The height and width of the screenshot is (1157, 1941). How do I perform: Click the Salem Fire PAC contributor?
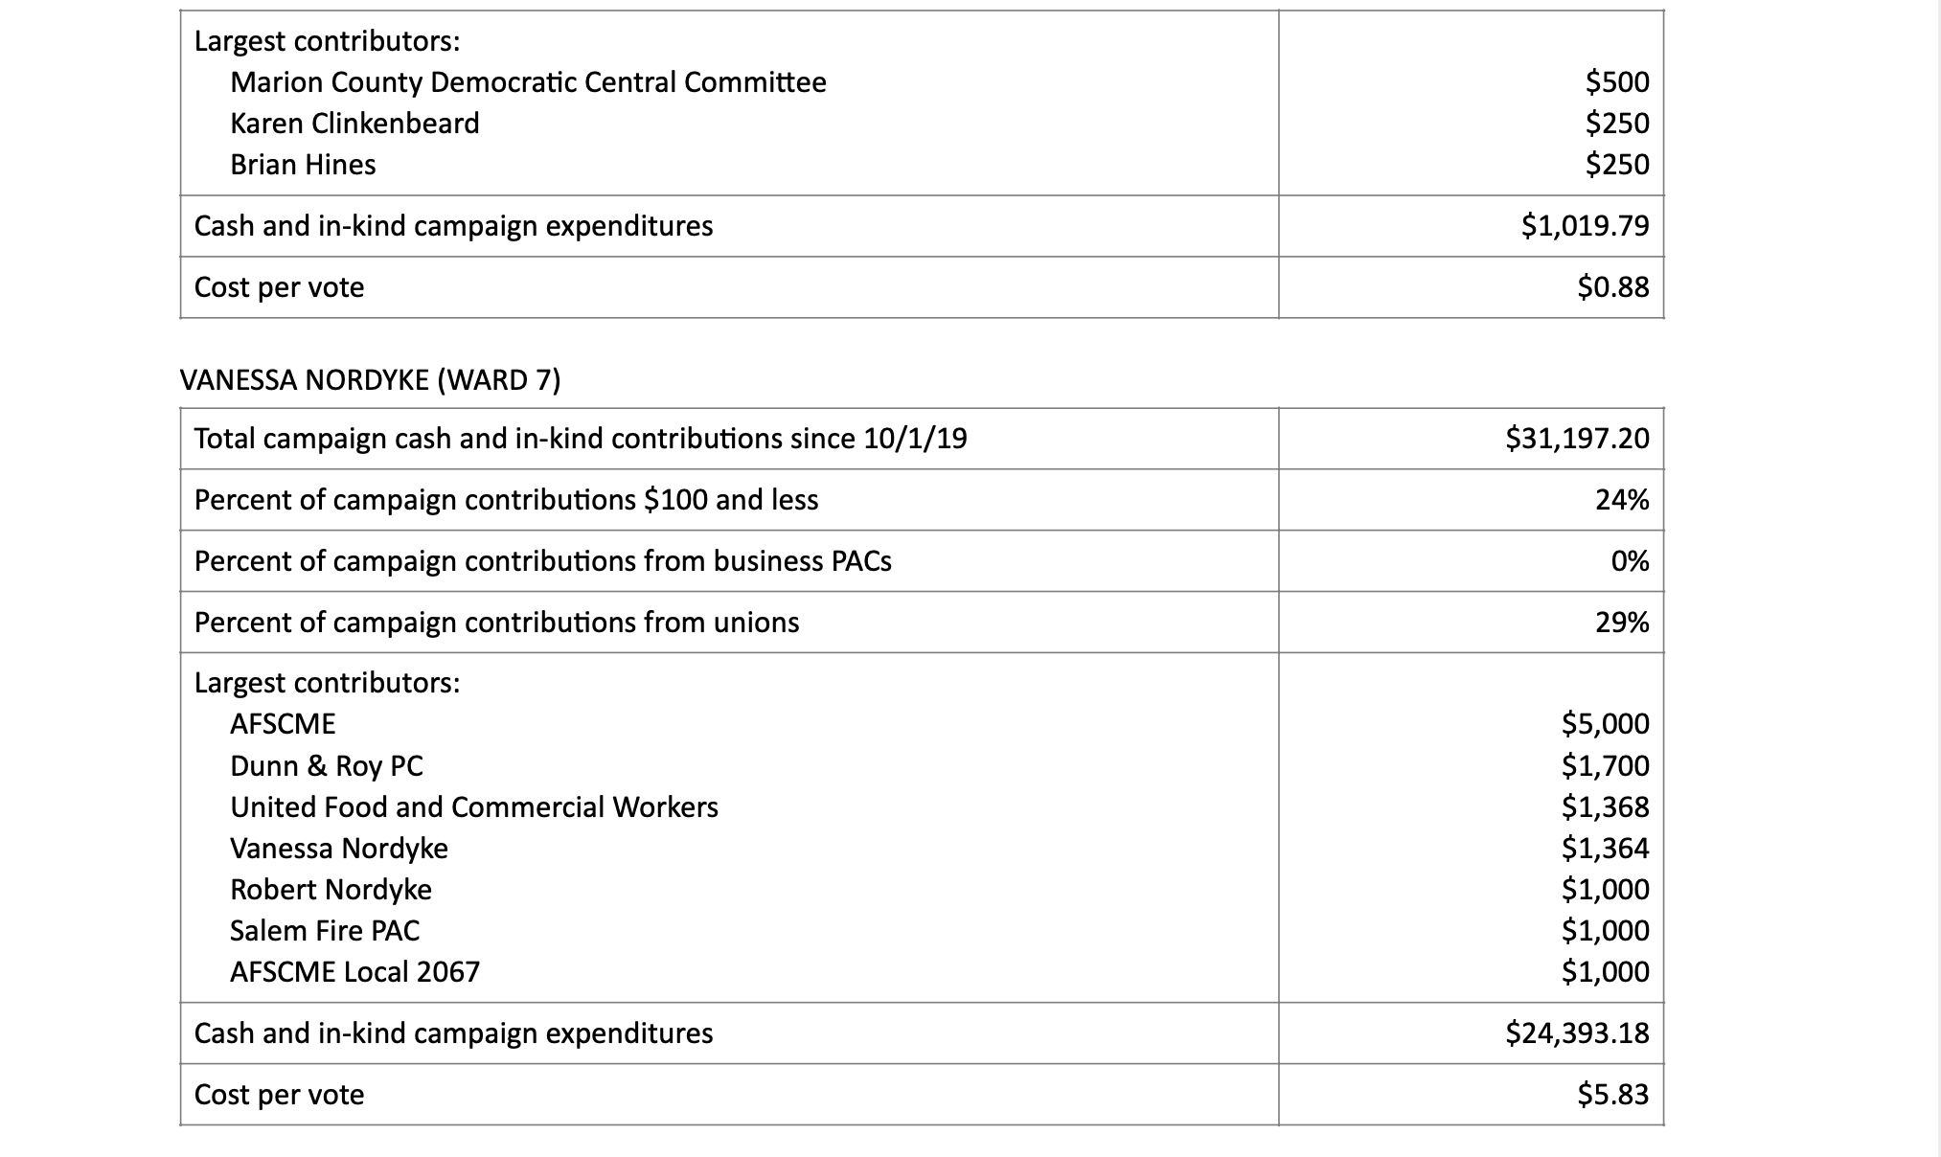point(325,931)
